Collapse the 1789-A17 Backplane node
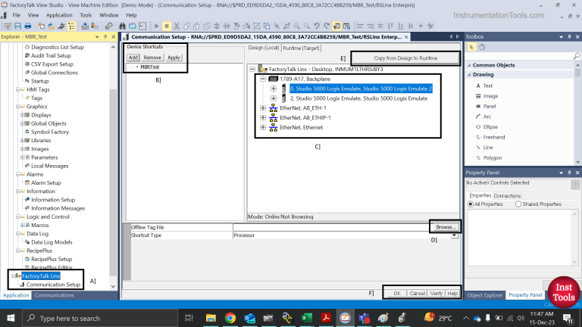This screenshot has height=327, width=582. [x=263, y=79]
